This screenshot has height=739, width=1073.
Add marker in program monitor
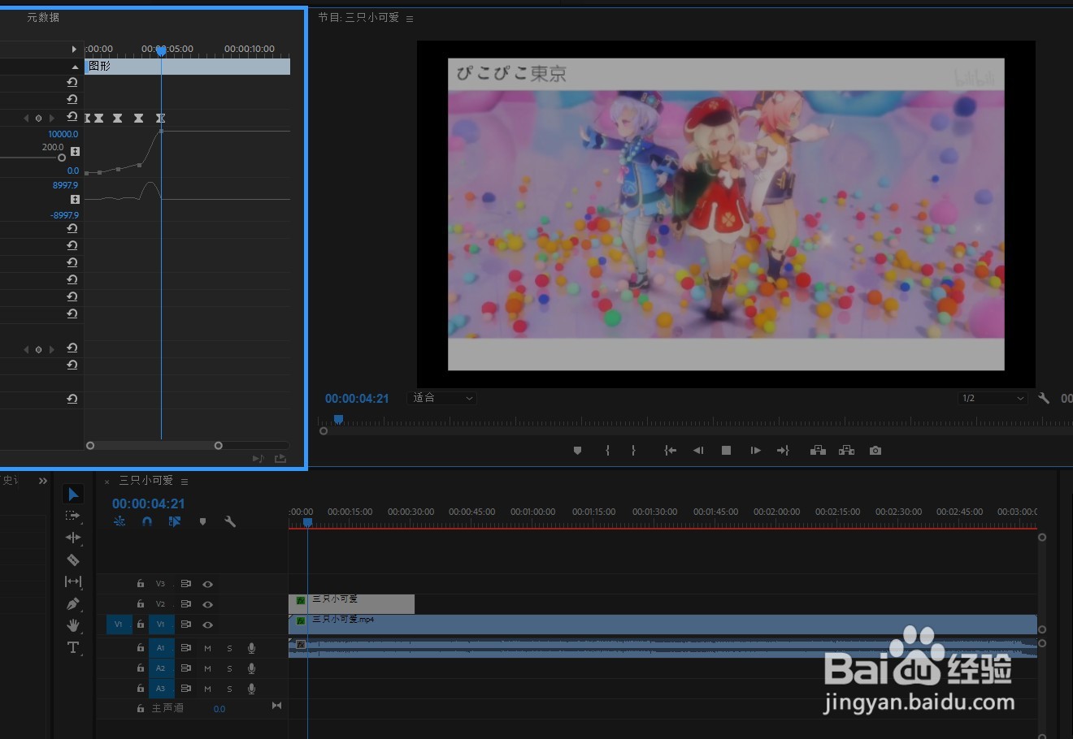point(577,451)
